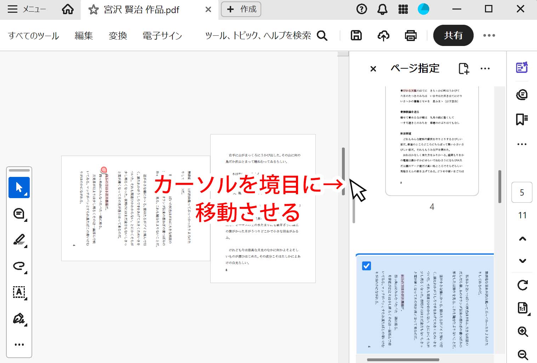Open the 電子サイン menu
The image size is (537, 363).
(x=162, y=36)
